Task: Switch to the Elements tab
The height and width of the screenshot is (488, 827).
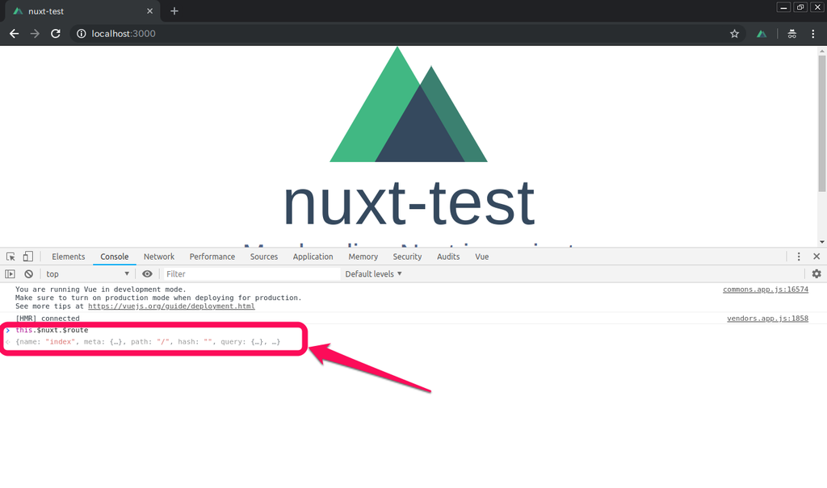Action: point(68,257)
